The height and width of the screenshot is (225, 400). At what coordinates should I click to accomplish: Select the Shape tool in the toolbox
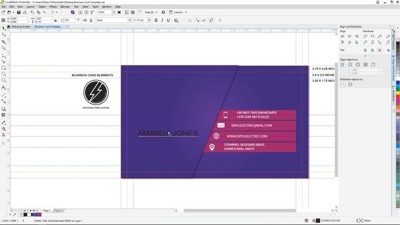pyautogui.click(x=3, y=35)
